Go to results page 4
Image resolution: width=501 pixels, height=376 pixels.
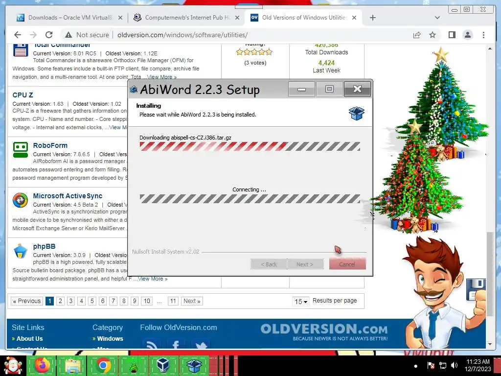point(82,301)
